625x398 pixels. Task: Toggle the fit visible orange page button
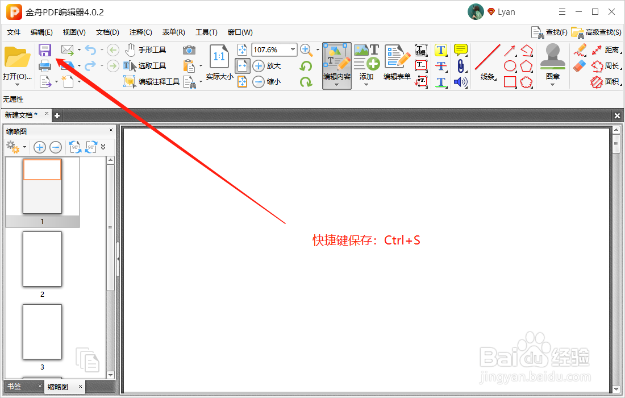click(x=243, y=82)
